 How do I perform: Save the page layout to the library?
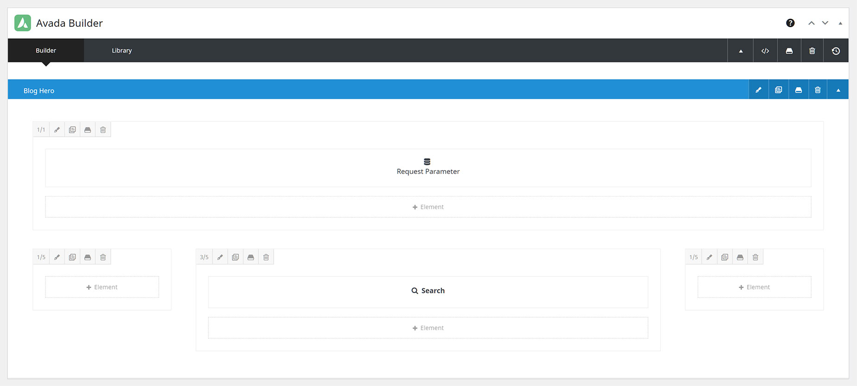[x=789, y=51]
